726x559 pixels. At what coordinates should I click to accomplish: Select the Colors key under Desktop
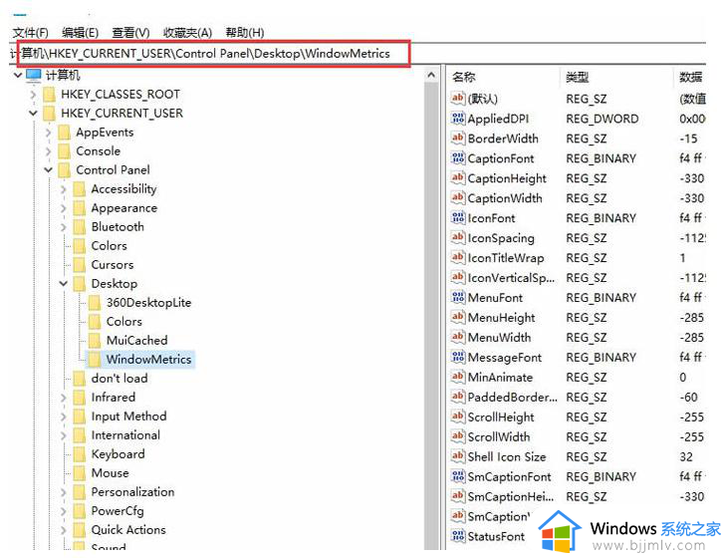point(124,322)
